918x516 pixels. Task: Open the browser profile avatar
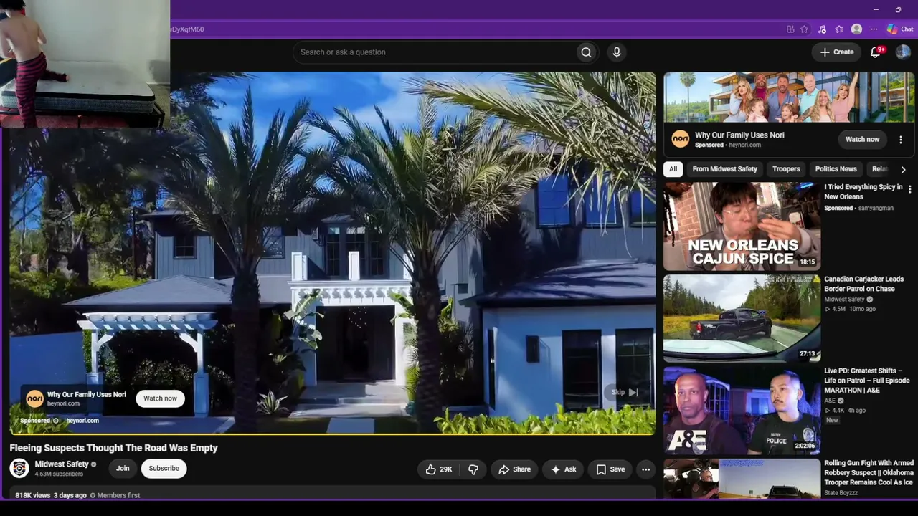coord(856,29)
